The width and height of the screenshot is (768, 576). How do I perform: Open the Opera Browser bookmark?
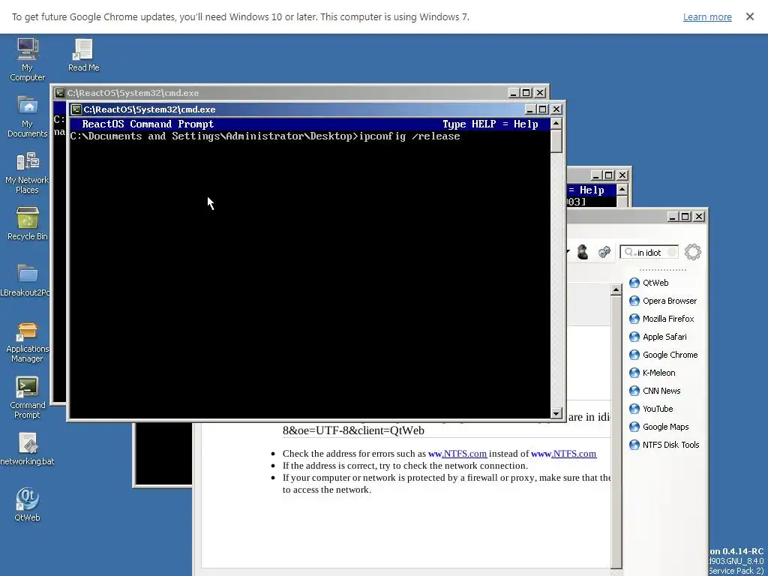coord(663,301)
